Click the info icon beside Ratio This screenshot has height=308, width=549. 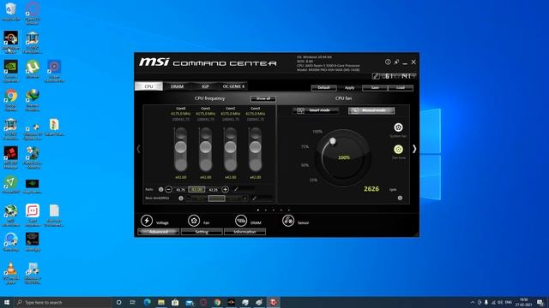(x=160, y=189)
